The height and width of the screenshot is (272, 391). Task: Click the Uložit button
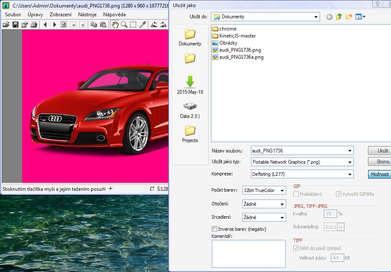tap(380, 151)
